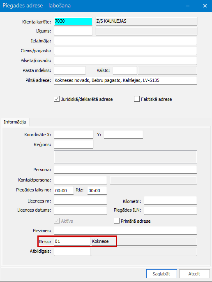Click into the Līgums code field

point(73,31)
